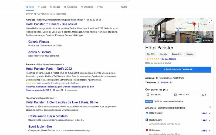Click the red location pin on the map
This screenshot has height=135, width=216.
tap(194, 24)
